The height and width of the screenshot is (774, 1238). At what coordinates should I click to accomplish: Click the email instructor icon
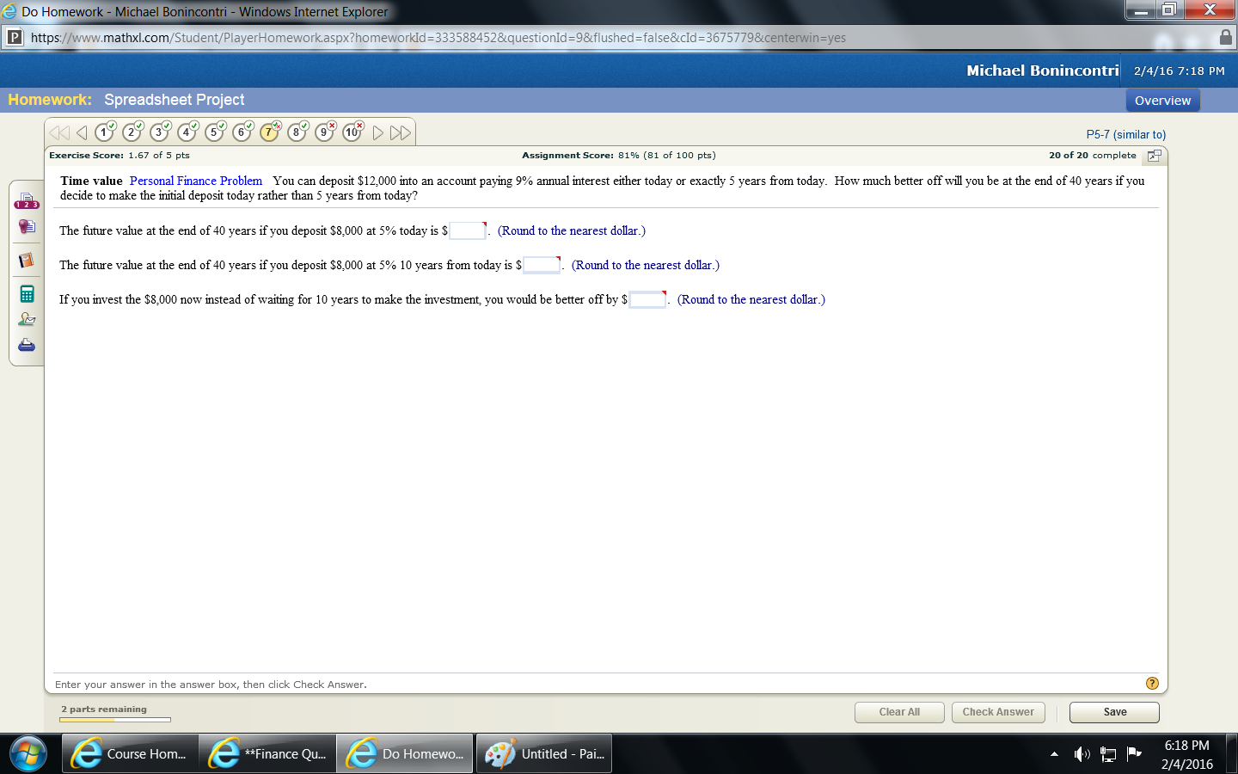26,318
